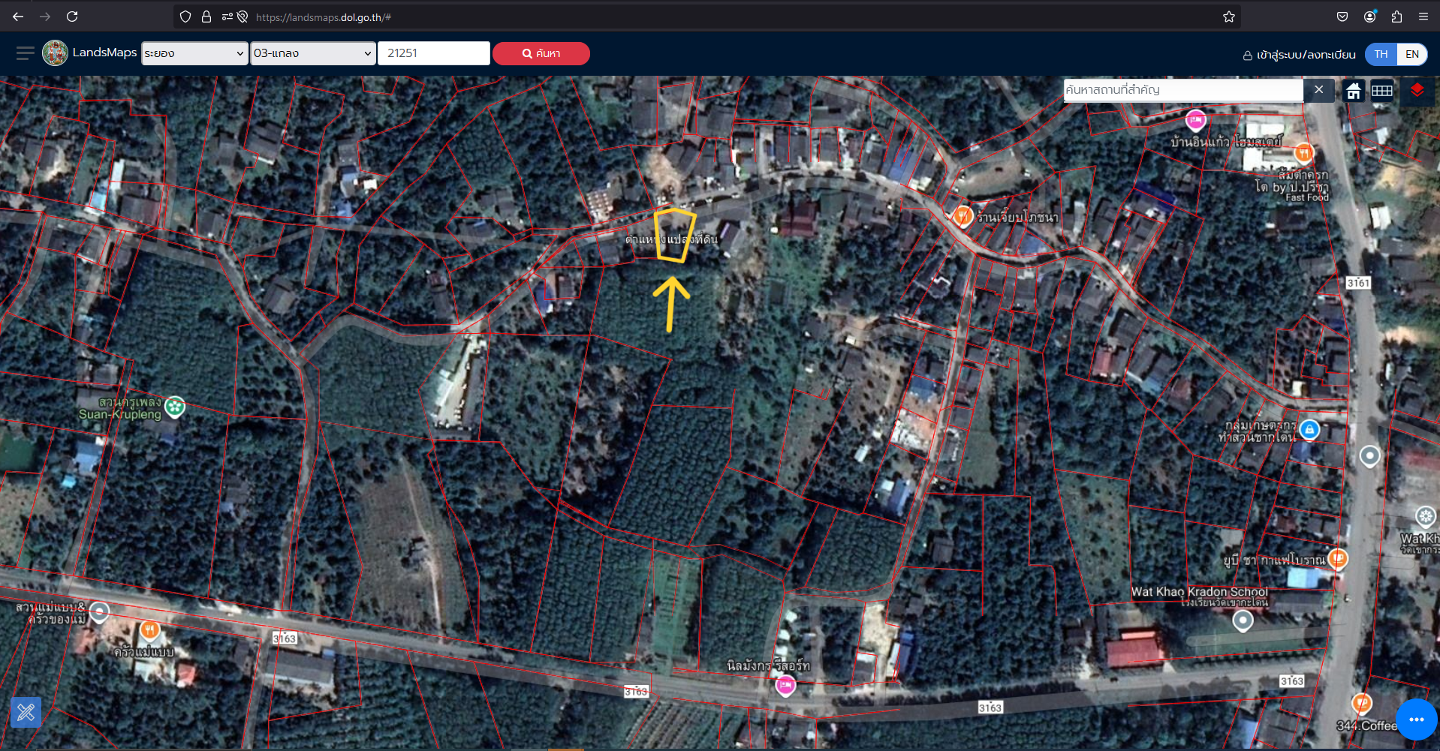This screenshot has width=1440, height=751.
Task: Click the LandsMaps logo emblem
Action: 55,53
